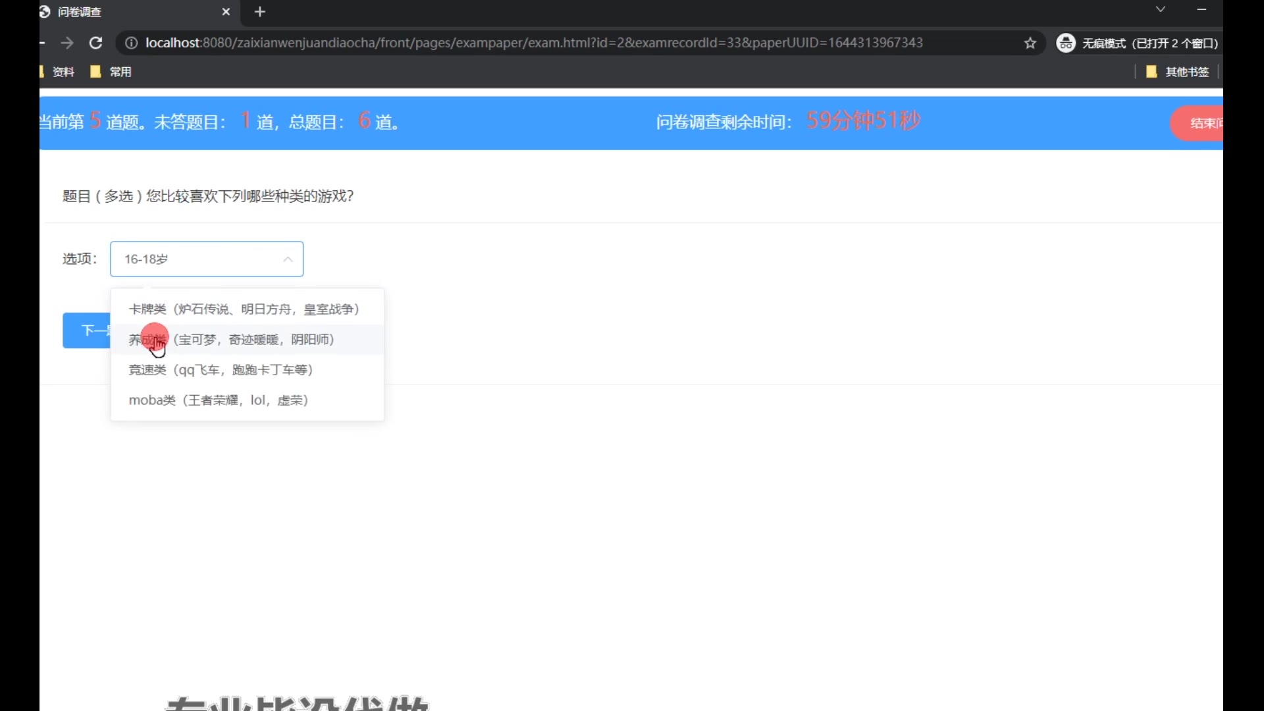Viewport: 1264px width, 711px height.
Task: Click the blue 下一题 button
Action: point(87,330)
